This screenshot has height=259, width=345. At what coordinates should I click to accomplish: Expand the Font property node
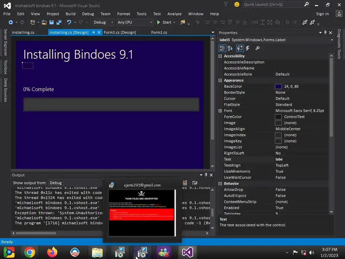pos(220,111)
